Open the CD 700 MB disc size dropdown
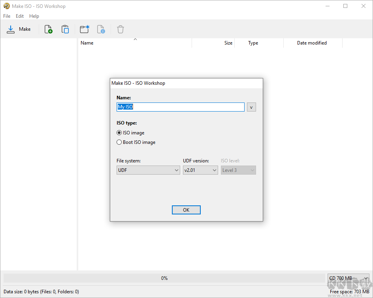Viewport: 373px width, 298px height. (x=348, y=278)
